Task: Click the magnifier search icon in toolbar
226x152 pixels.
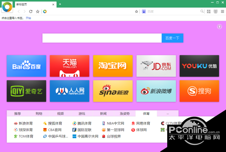Action: tap(202, 11)
